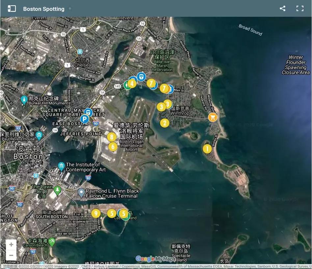312x269 pixels.
Task: Open yellow marker number 8
Action: pos(112,137)
